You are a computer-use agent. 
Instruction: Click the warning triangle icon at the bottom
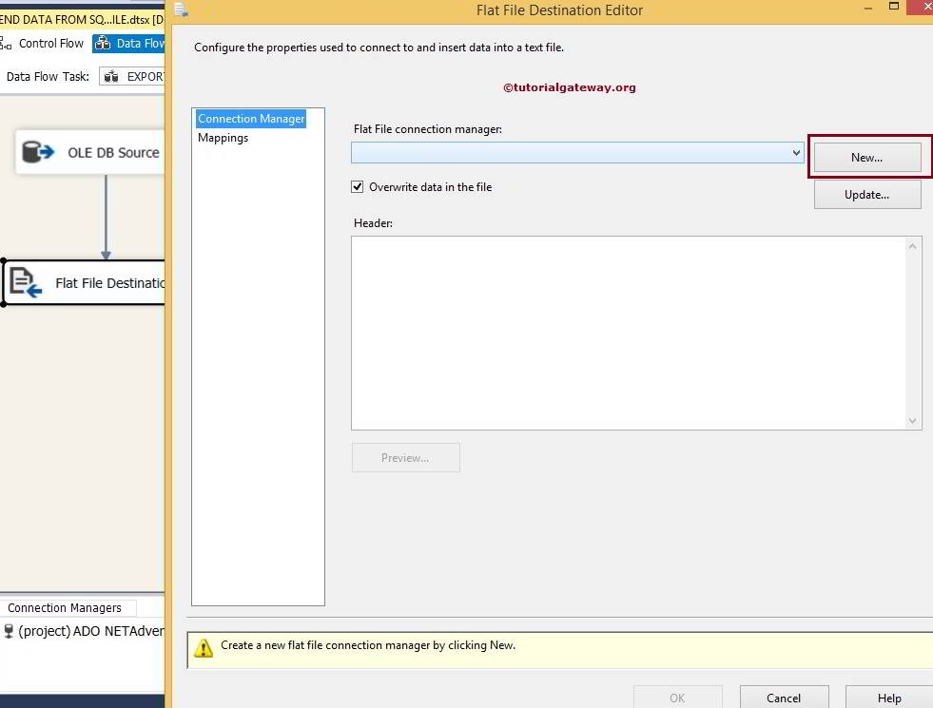click(x=203, y=645)
